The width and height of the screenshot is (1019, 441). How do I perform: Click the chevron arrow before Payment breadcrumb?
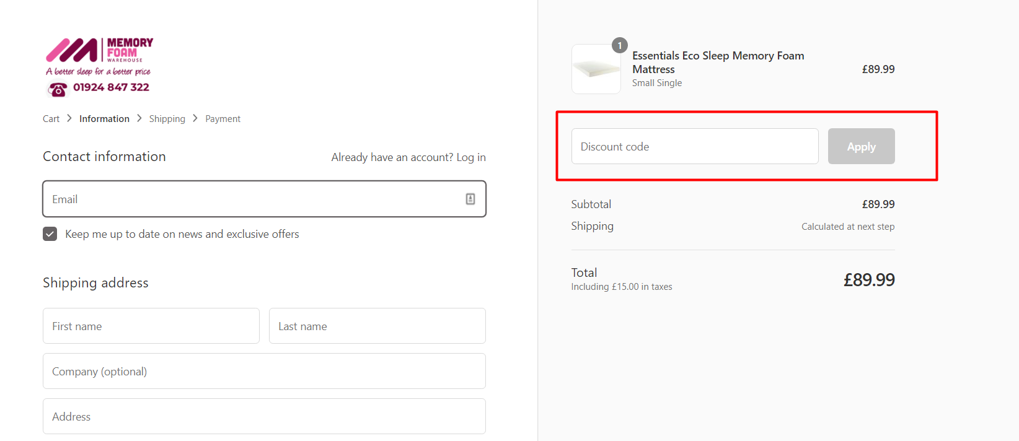tap(195, 118)
